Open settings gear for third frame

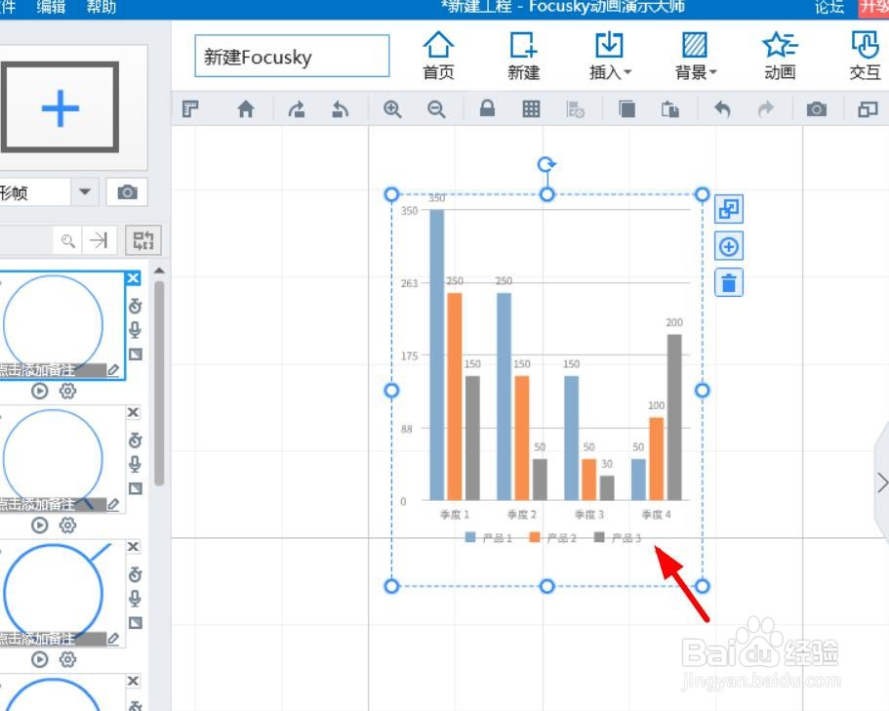67,659
